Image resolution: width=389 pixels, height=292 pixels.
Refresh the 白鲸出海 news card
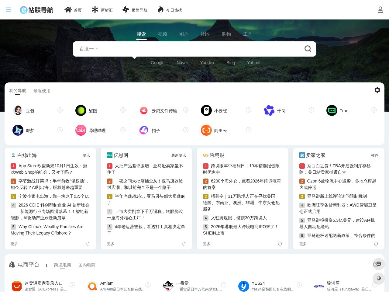click(x=88, y=244)
